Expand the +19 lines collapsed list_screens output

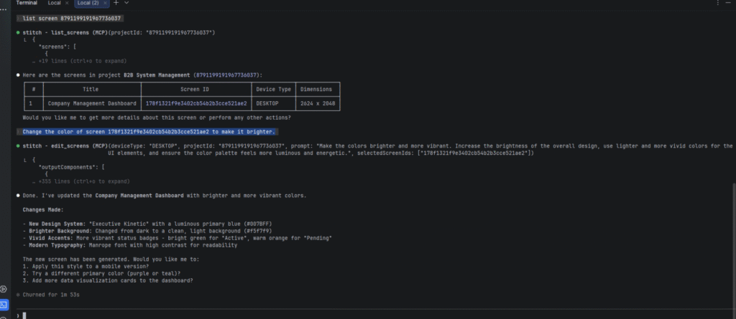tap(65, 62)
